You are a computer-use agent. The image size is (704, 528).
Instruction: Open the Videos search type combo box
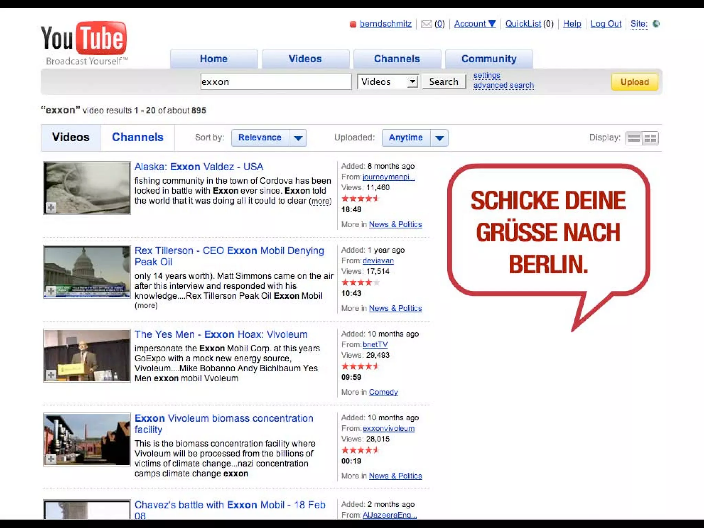click(387, 82)
